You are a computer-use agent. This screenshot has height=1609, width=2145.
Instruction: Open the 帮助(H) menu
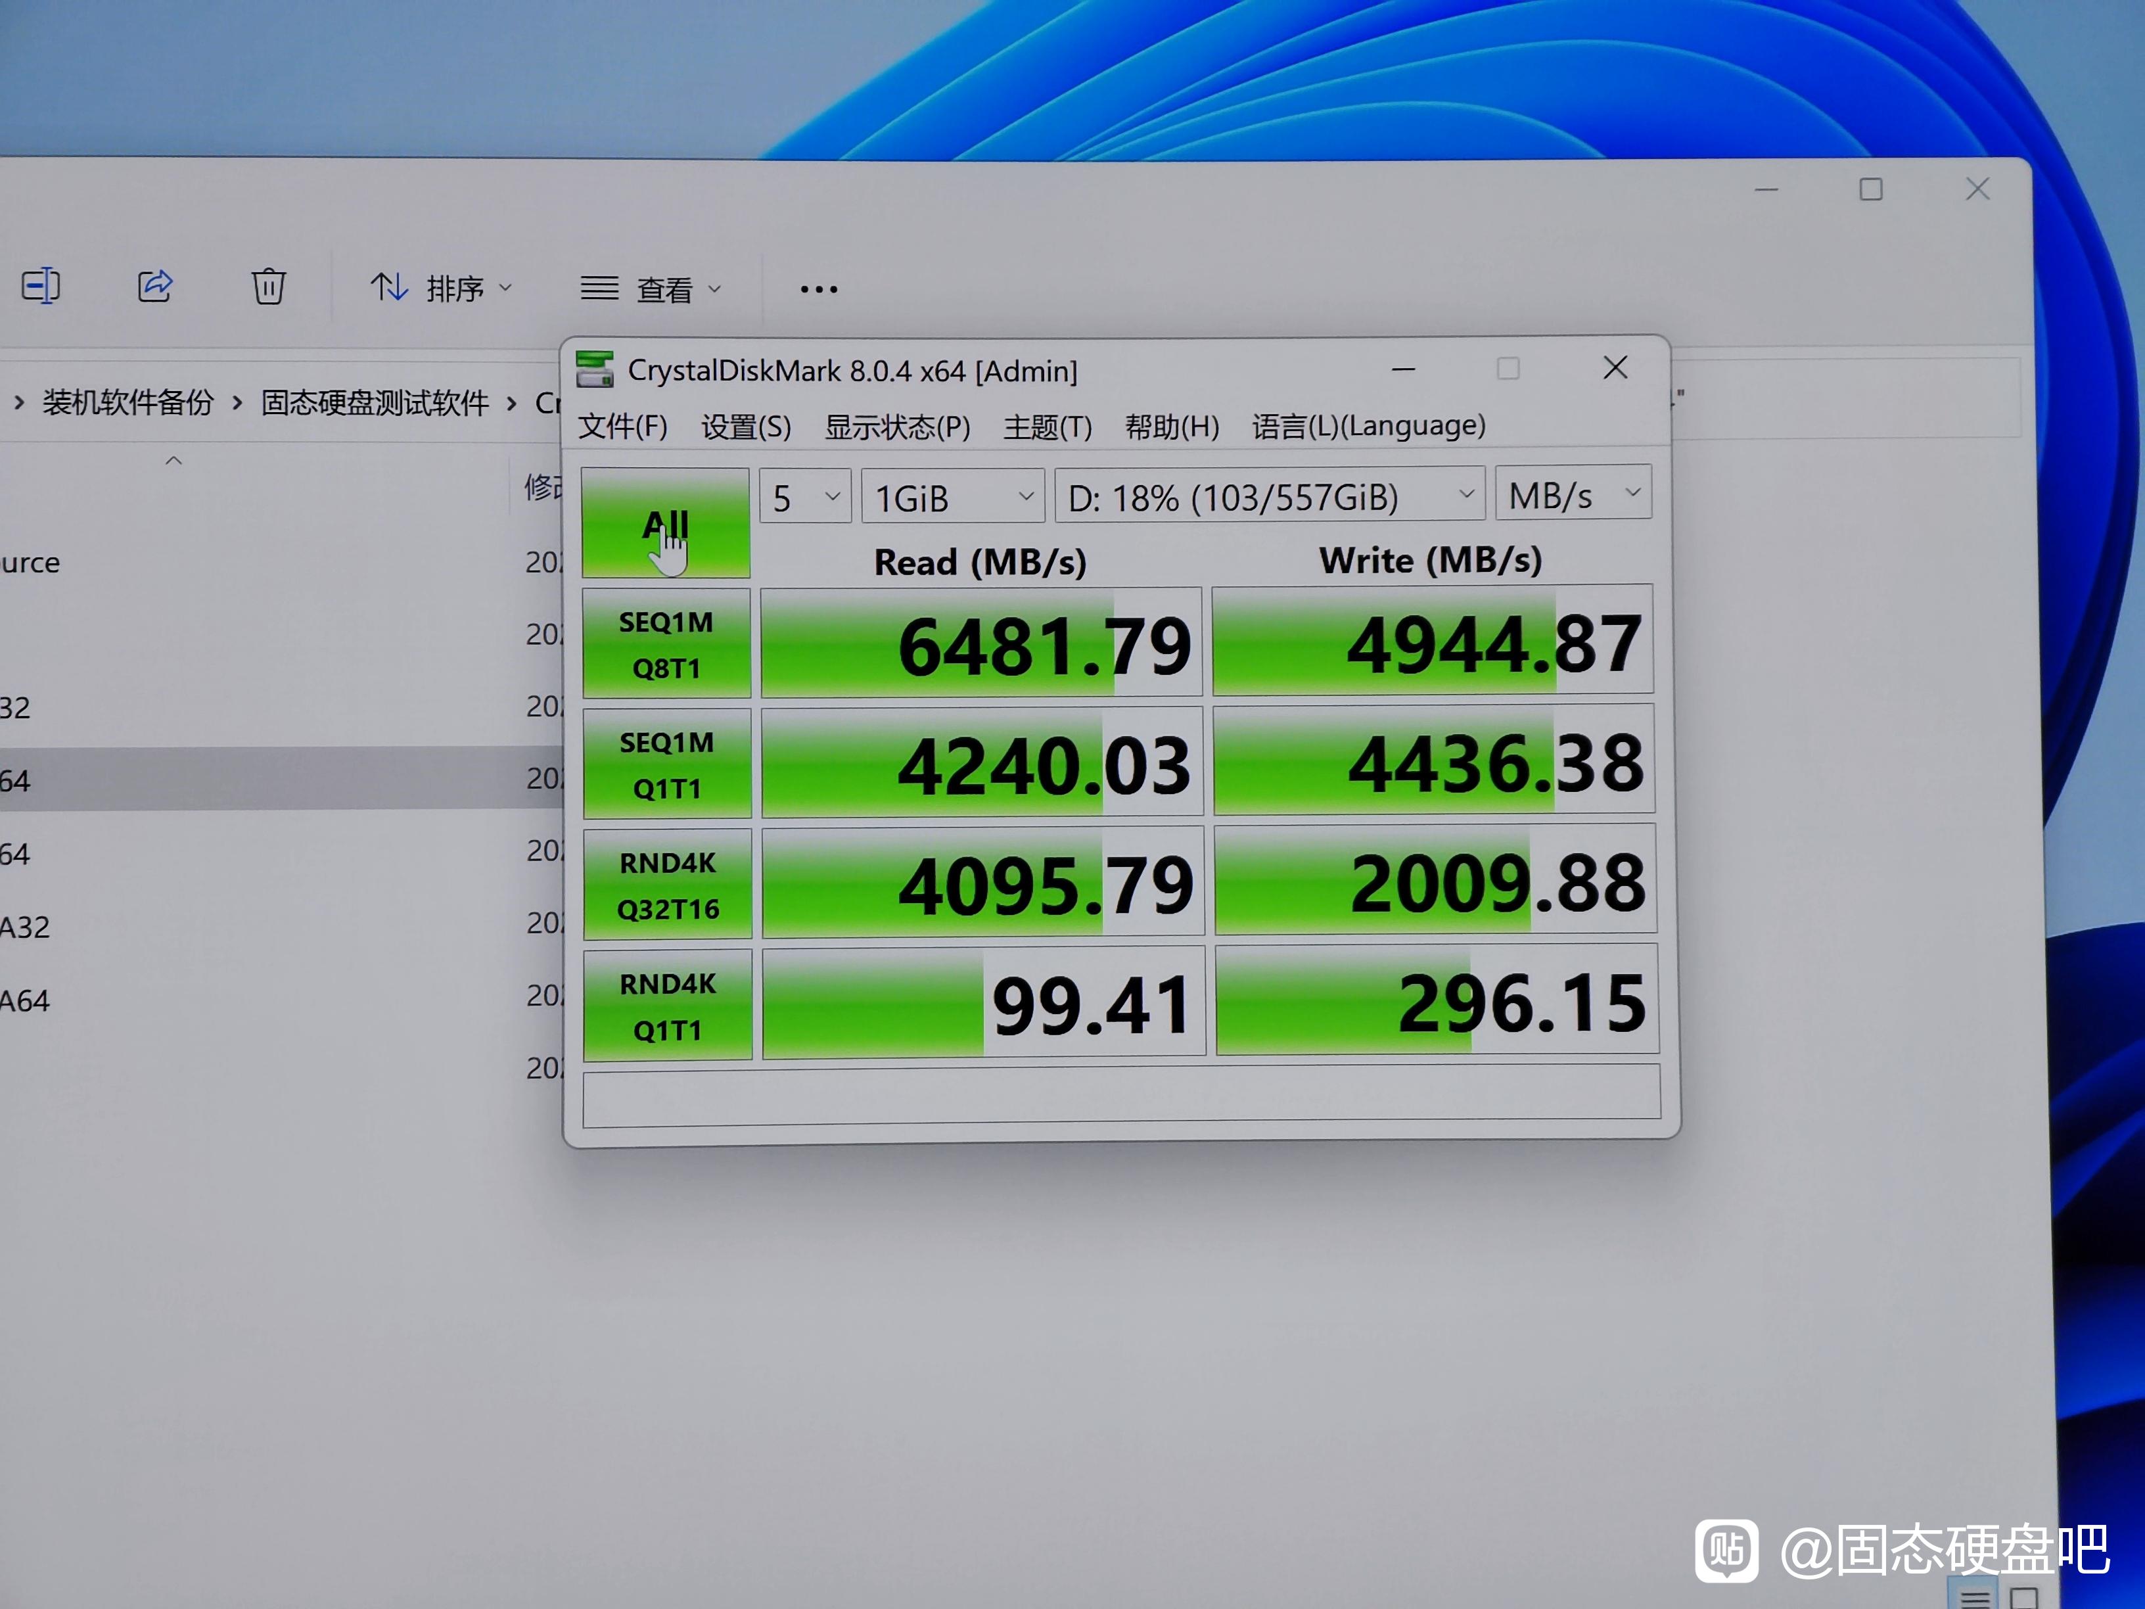coord(1172,426)
